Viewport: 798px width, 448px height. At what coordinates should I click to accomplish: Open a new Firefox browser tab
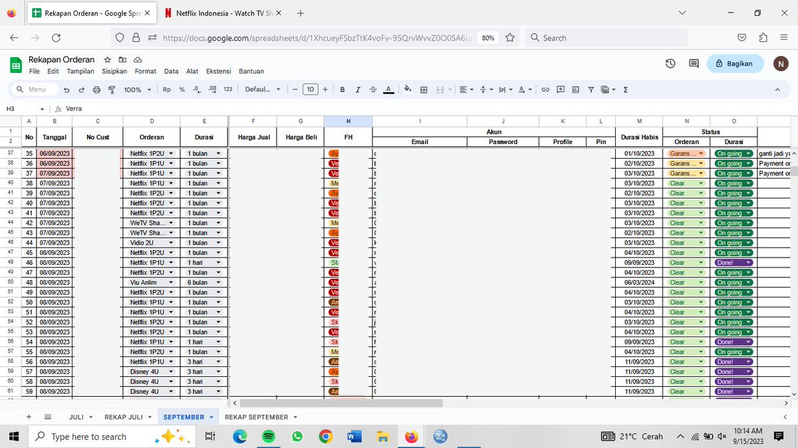point(301,13)
